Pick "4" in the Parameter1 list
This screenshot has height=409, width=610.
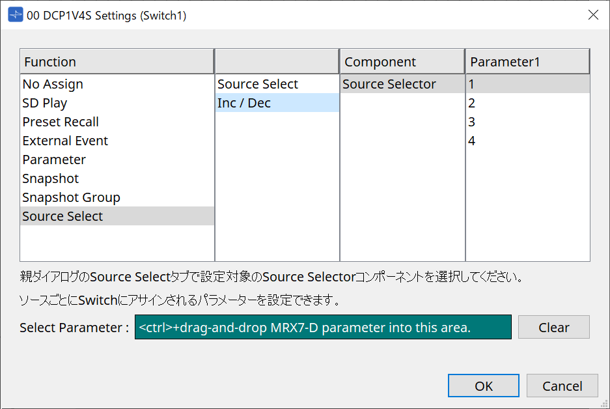(x=472, y=141)
